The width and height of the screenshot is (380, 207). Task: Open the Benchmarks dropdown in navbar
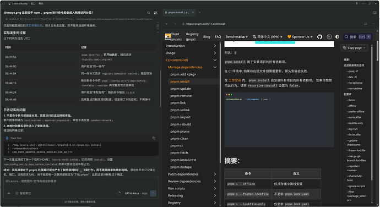coord(236,37)
